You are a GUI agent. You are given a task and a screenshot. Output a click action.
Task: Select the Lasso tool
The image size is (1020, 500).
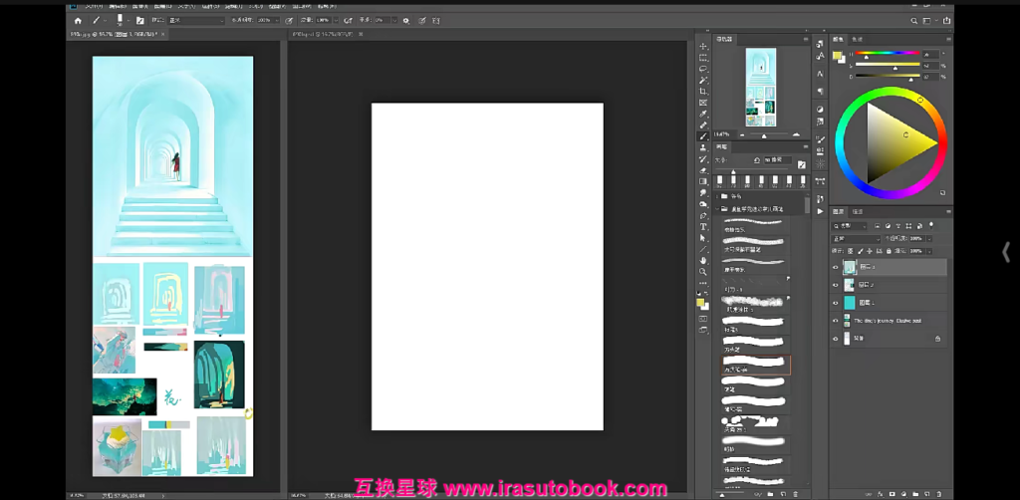point(703,69)
